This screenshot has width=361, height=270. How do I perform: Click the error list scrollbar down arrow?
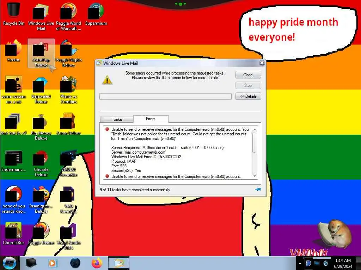[255, 176]
